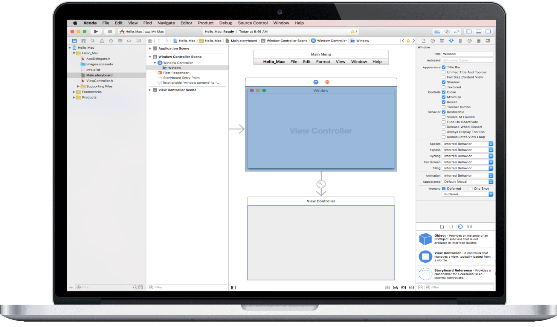Open the Report navigator speech-bubble icon

pyautogui.click(x=139, y=41)
